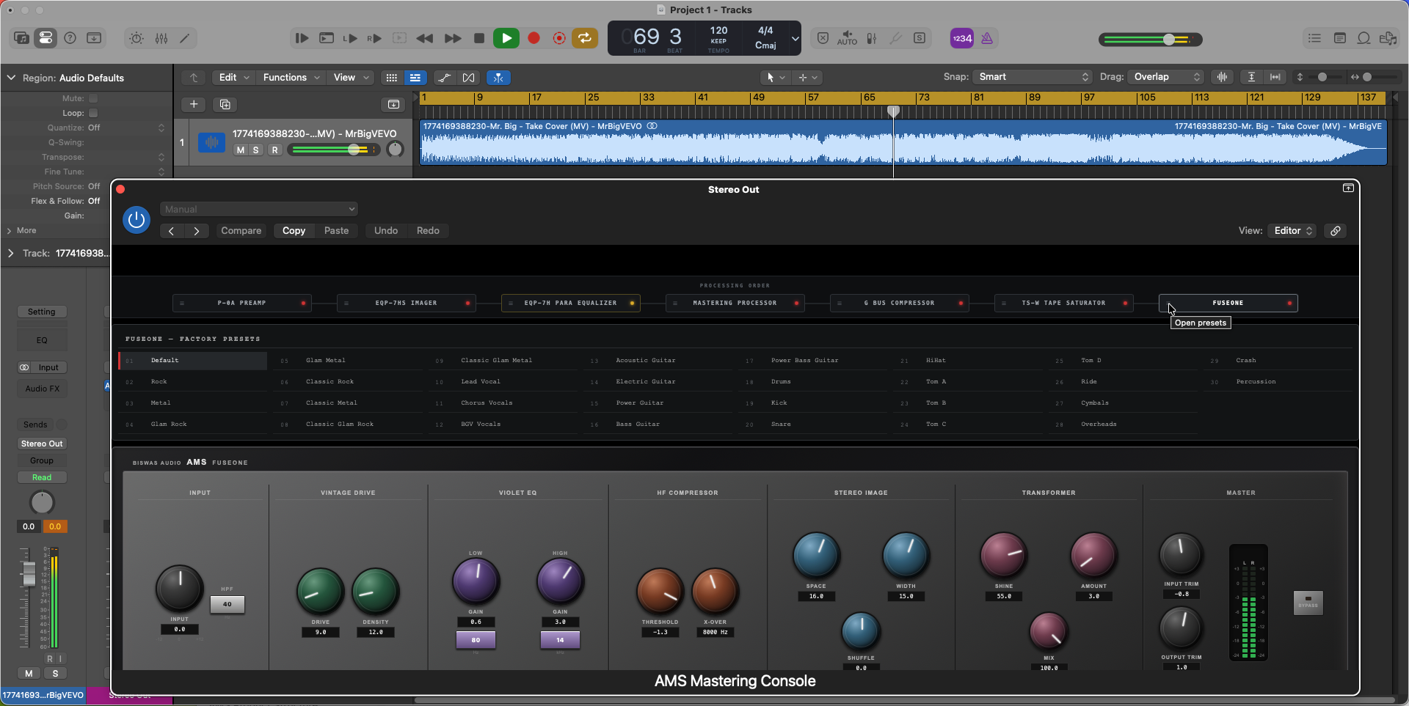Click the Fast Forward button
This screenshot has height=706, width=1409.
click(453, 38)
